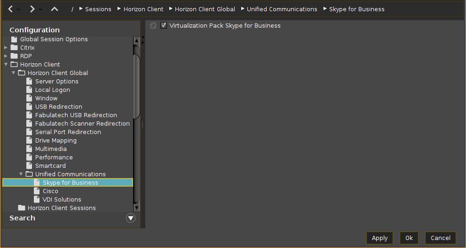
Task: Click the reset icon beside Virtualization Pack checkbox
Action: [153, 26]
